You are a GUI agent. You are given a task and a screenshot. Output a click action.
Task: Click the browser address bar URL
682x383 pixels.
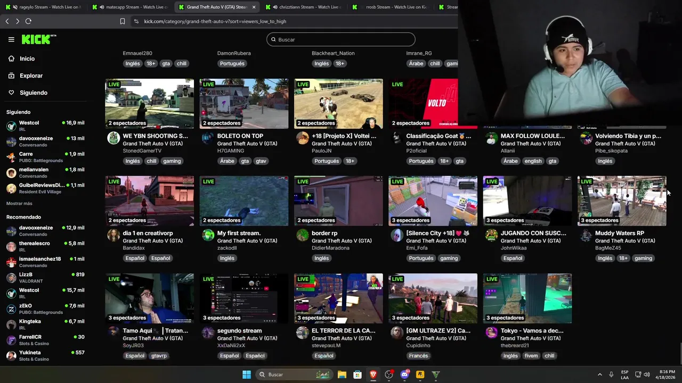(215, 21)
